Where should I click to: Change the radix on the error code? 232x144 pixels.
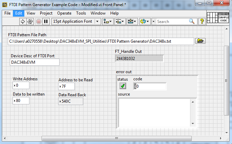[135, 86]
